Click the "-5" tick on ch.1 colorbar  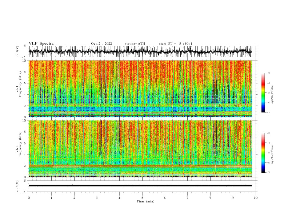pos(268,93)
